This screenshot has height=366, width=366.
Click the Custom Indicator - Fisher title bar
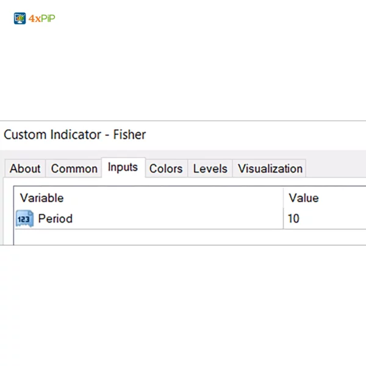click(x=75, y=134)
